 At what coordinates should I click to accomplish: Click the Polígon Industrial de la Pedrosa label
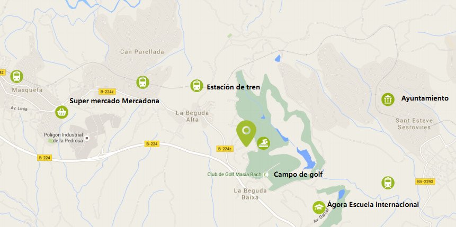[x=64, y=138]
